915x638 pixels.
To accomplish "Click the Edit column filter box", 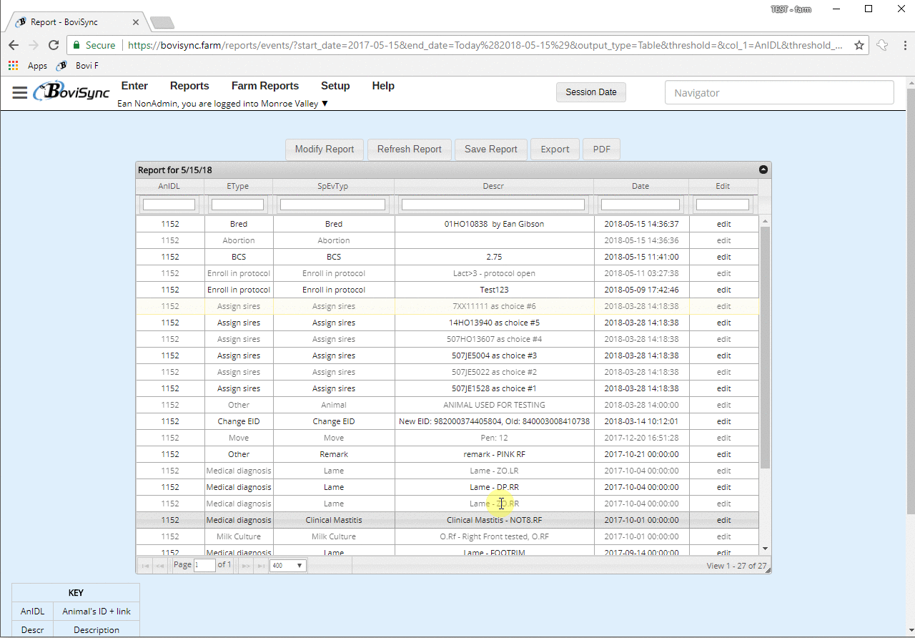I will click(723, 205).
